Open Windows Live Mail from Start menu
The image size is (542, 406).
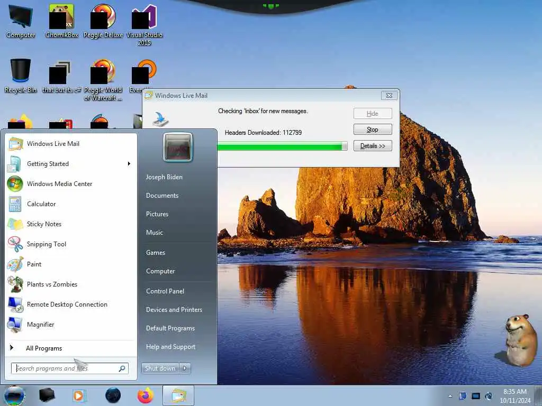tap(71, 144)
